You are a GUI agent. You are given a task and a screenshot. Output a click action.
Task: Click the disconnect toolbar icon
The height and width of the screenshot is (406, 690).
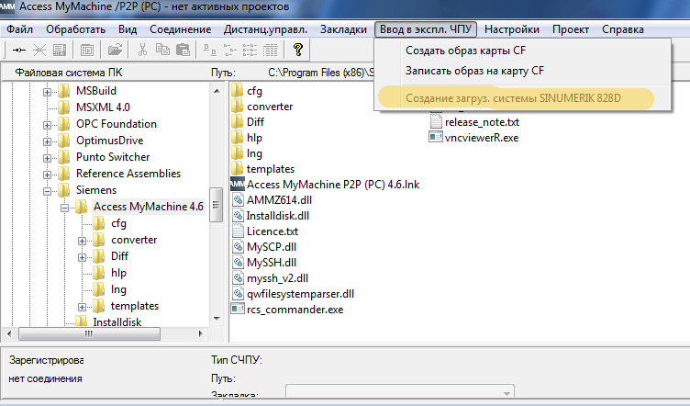pos(40,50)
